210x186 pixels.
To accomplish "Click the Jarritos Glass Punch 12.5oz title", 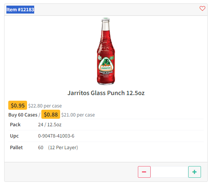I will [106, 93].
